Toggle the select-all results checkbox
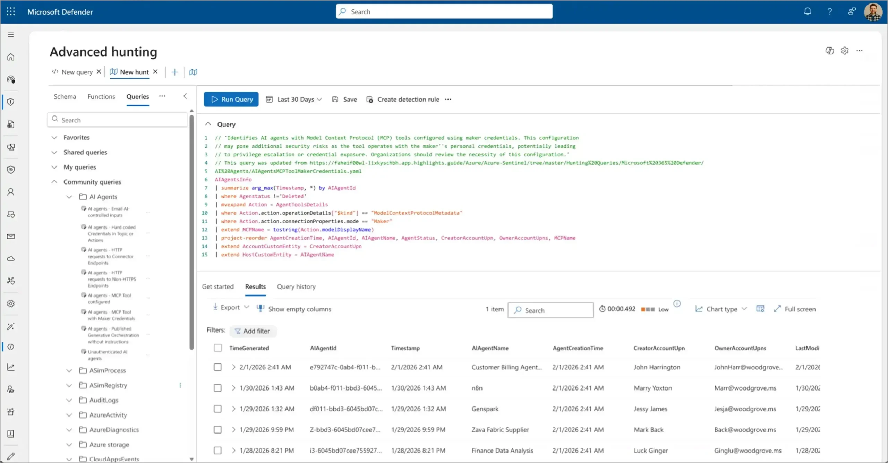Viewport: 888px width, 463px height. [218, 348]
